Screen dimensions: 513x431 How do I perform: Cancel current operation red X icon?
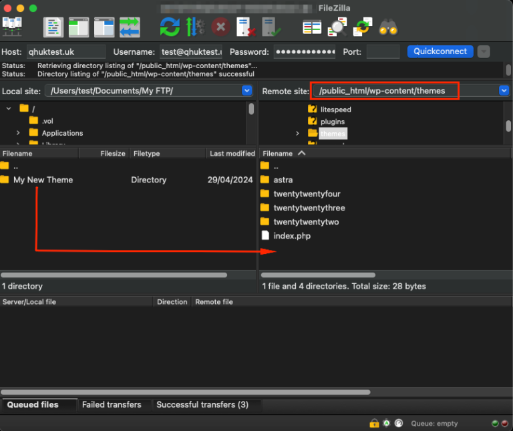pyautogui.click(x=221, y=27)
